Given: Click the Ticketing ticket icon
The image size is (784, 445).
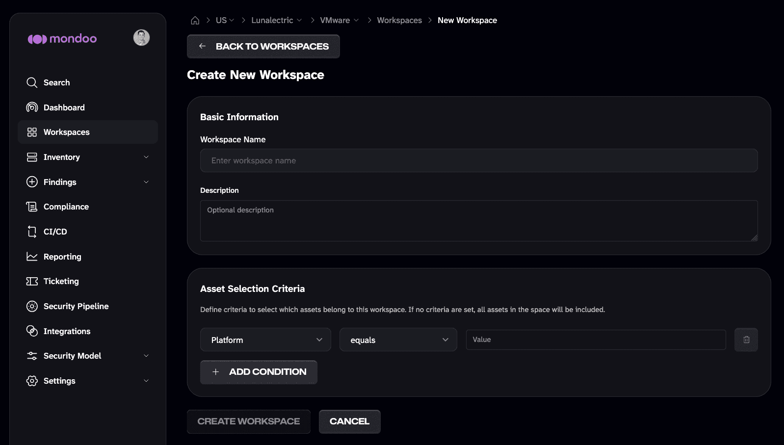Looking at the screenshot, I should [32, 281].
